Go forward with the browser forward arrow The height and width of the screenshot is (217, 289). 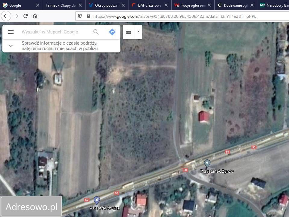click(x=16, y=16)
